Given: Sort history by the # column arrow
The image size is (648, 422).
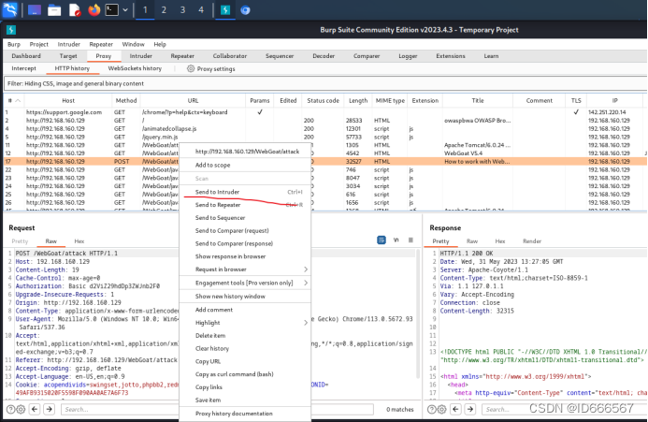Looking at the screenshot, I should coord(18,100).
